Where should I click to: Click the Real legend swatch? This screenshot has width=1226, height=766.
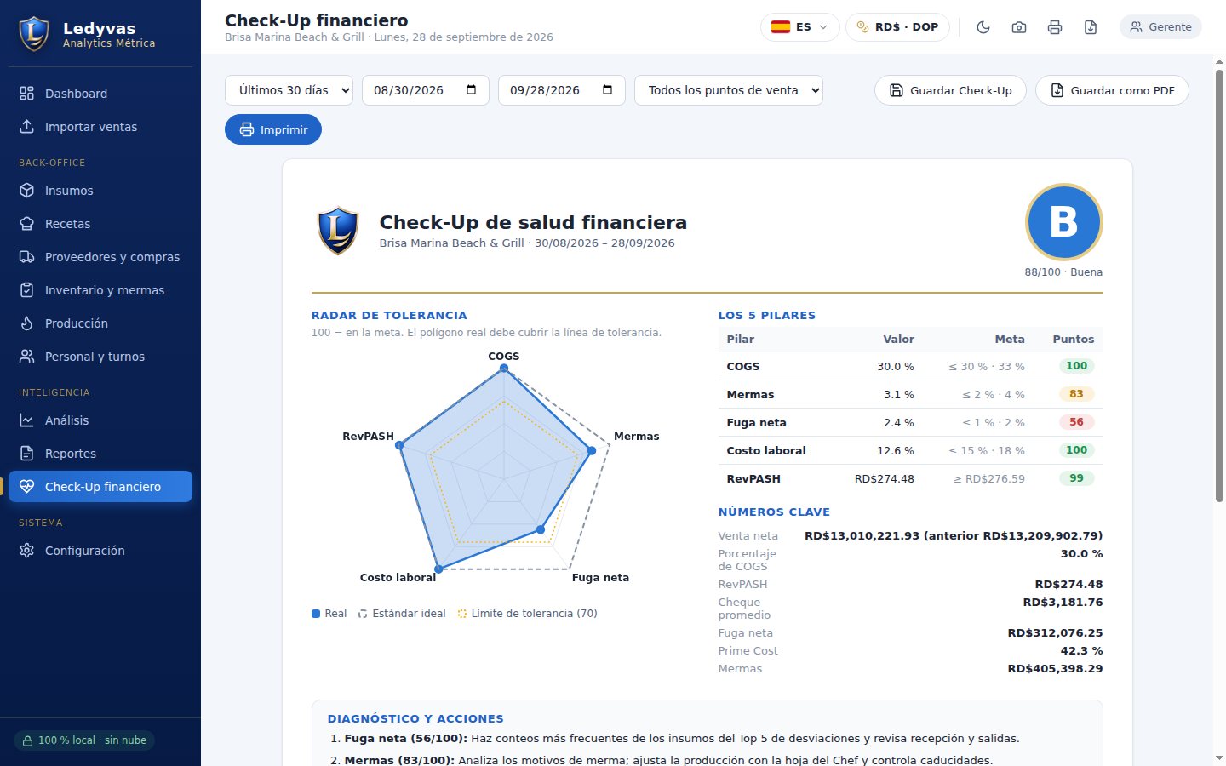(x=316, y=614)
